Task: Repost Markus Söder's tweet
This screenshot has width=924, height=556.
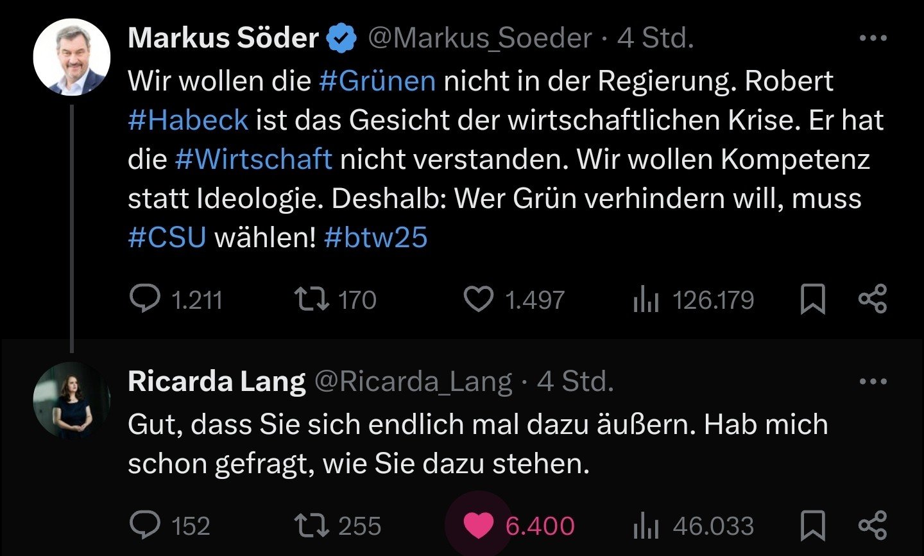Action: (x=312, y=299)
